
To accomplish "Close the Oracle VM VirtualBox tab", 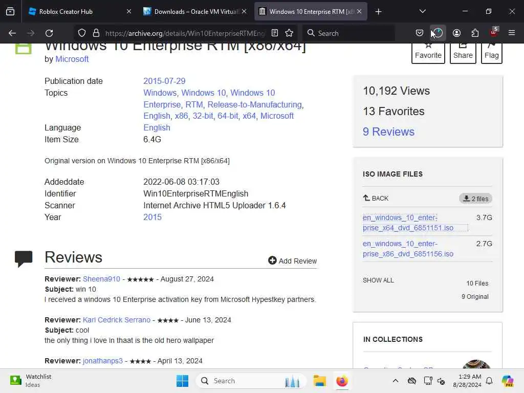I will pyautogui.click(x=244, y=12).
